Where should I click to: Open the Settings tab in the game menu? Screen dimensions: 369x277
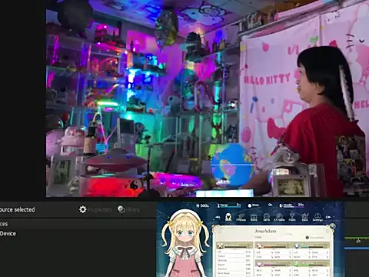(x=317, y=218)
